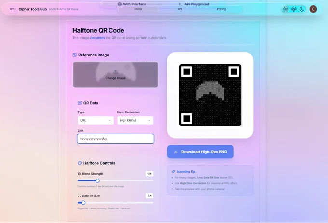Click the Scanning Tip heading
Viewport: 328px width, 223px height.
186,171
